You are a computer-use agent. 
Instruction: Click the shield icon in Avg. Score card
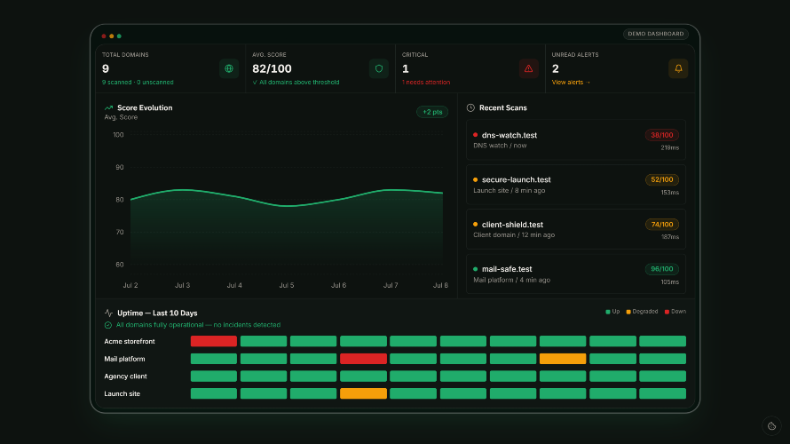coord(379,68)
